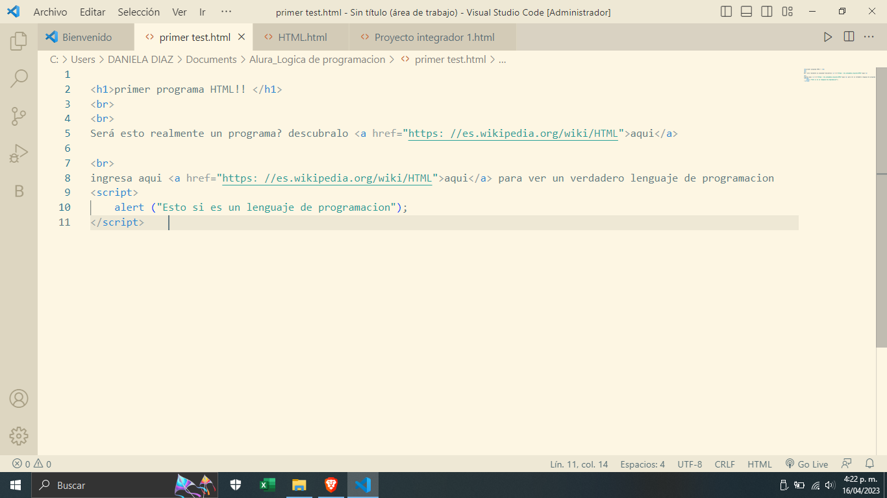Change encoding via UTF-8 status item
887x498 pixels.
pos(690,464)
